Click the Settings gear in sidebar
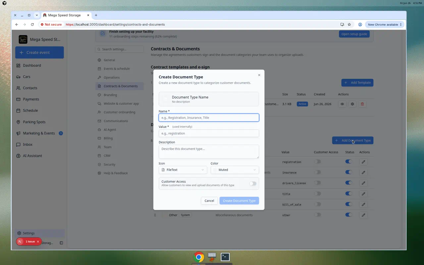Screen dimensions: 424x265 [x=19, y=233]
